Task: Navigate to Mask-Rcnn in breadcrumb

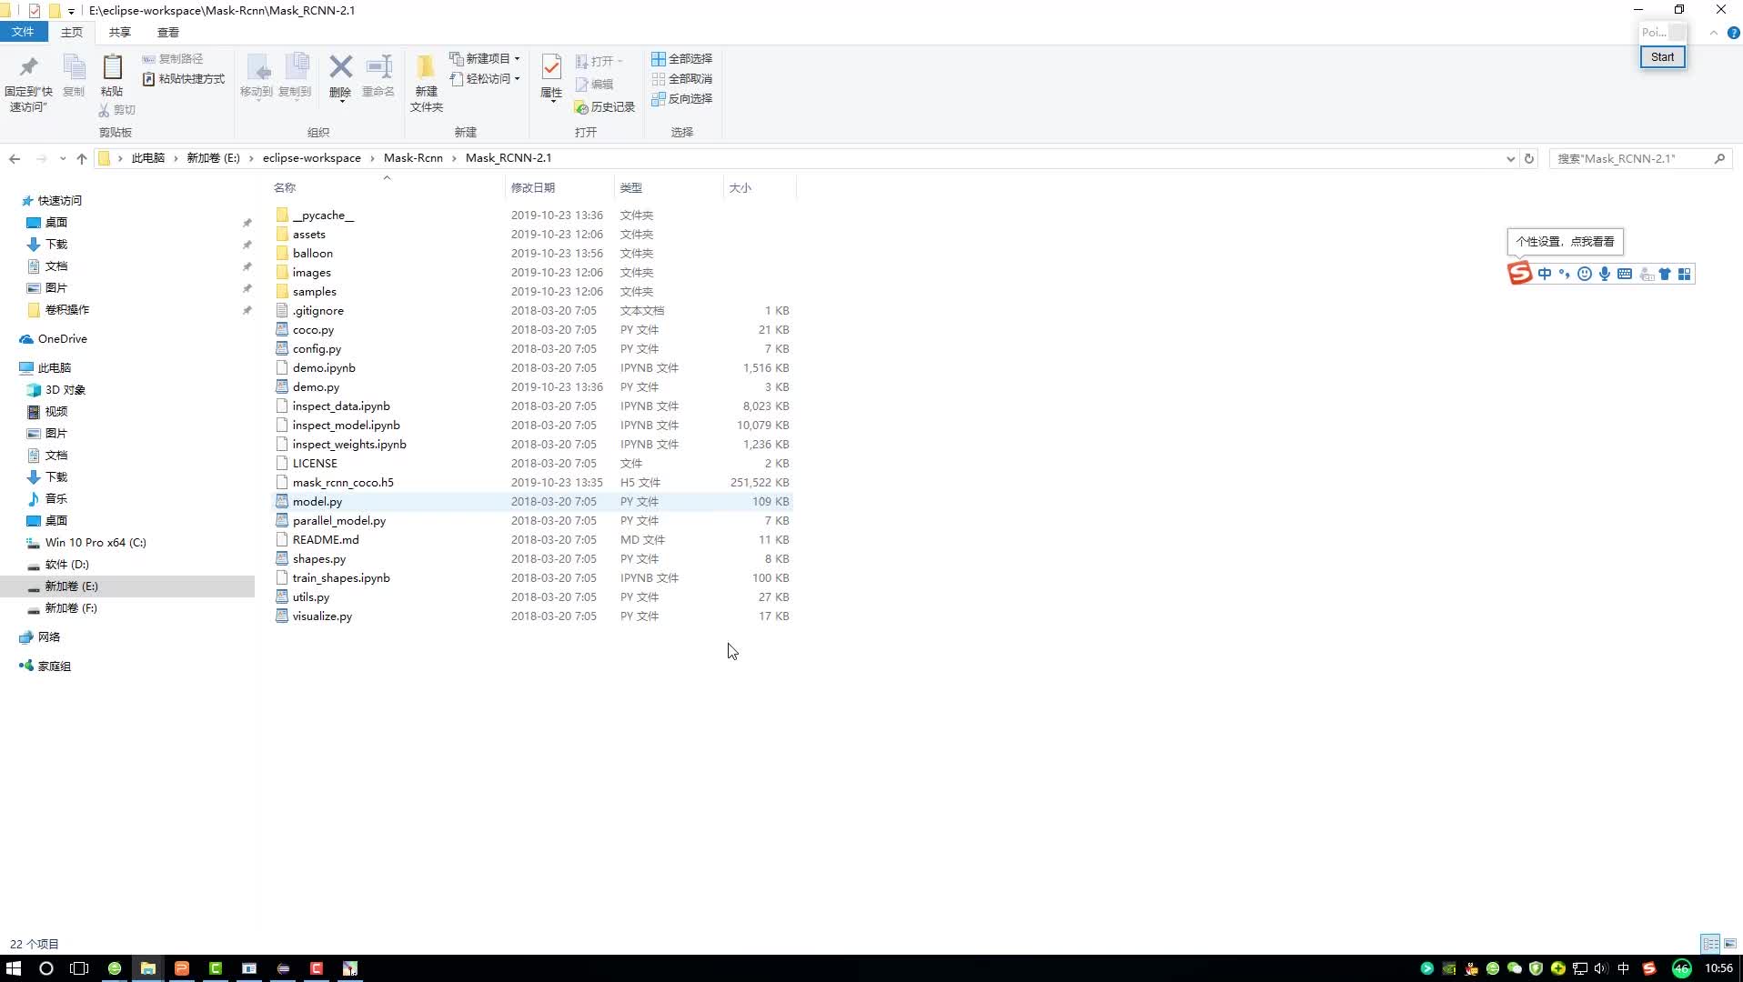Action: pos(413,158)
